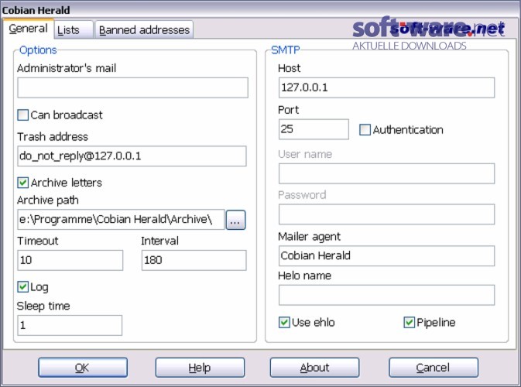521x387 pixels.
Task: Toggle the Log checkbox
Action: (x=23, y=286)
